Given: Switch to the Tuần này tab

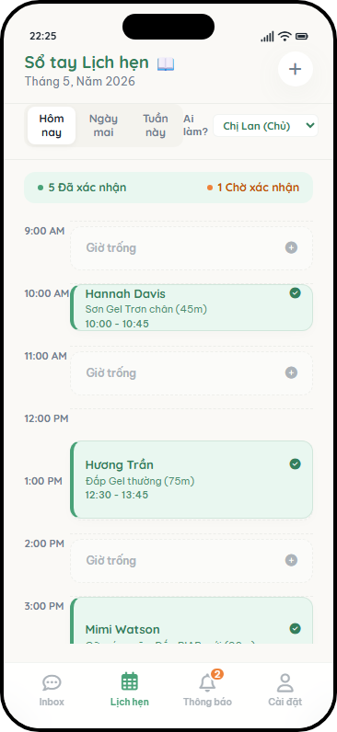Looking at the screenshot, I should tap(156, 126).
